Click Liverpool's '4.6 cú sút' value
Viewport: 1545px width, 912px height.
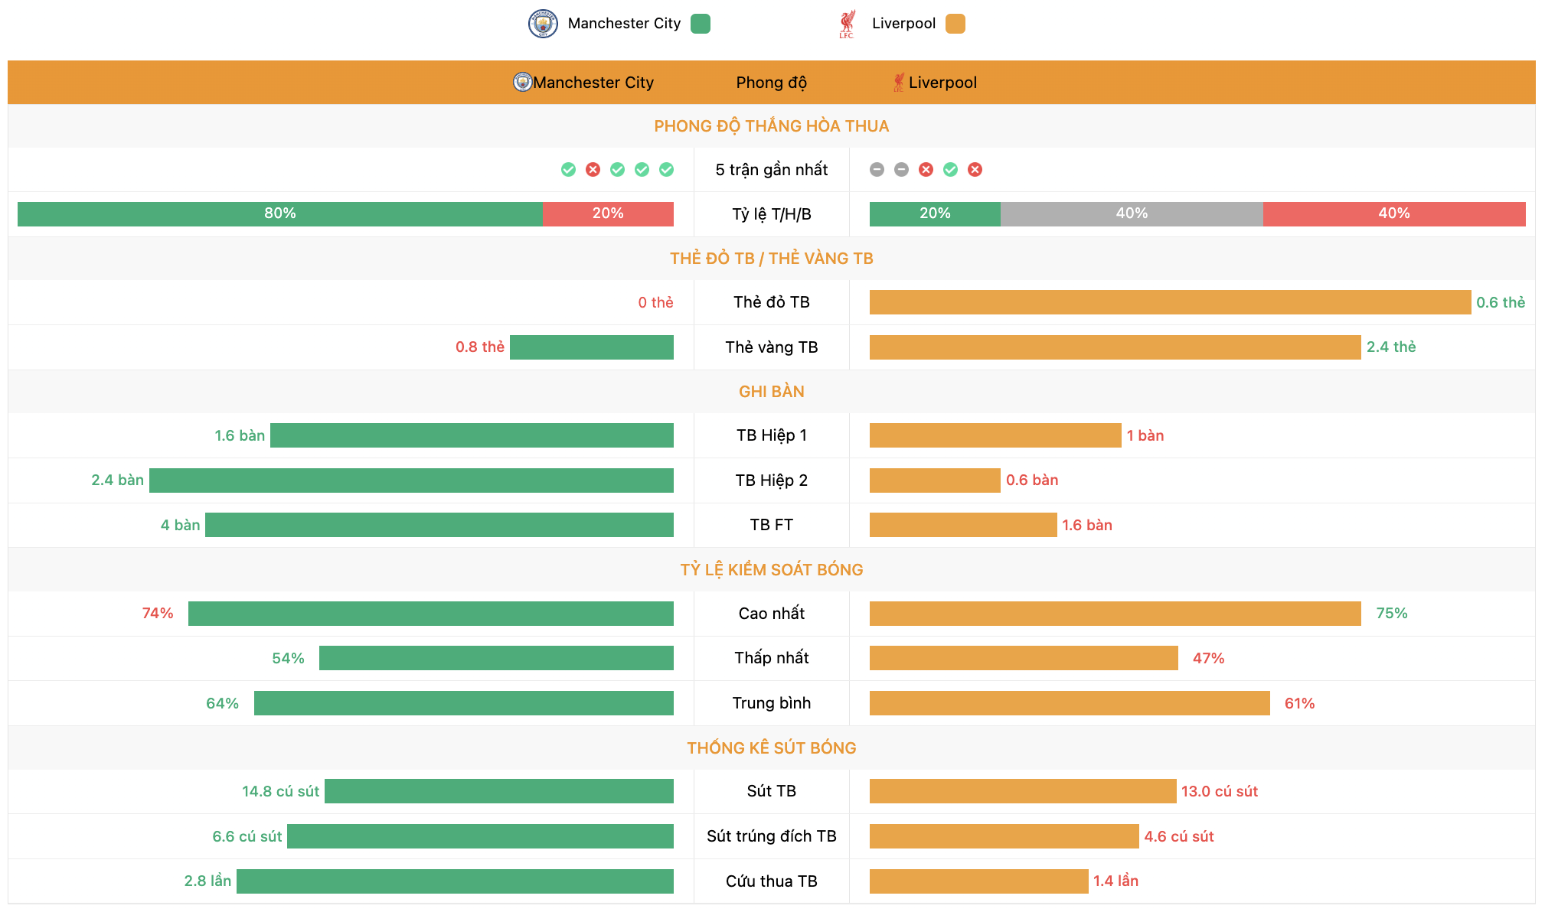[1179, 836]
